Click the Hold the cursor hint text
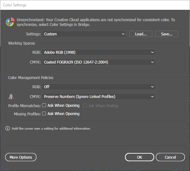The image size is (190, 171). [x=51, y=128]
